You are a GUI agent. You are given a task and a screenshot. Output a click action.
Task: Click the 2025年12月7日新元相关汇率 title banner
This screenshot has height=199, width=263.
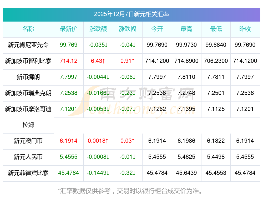(x=131, y=14)
